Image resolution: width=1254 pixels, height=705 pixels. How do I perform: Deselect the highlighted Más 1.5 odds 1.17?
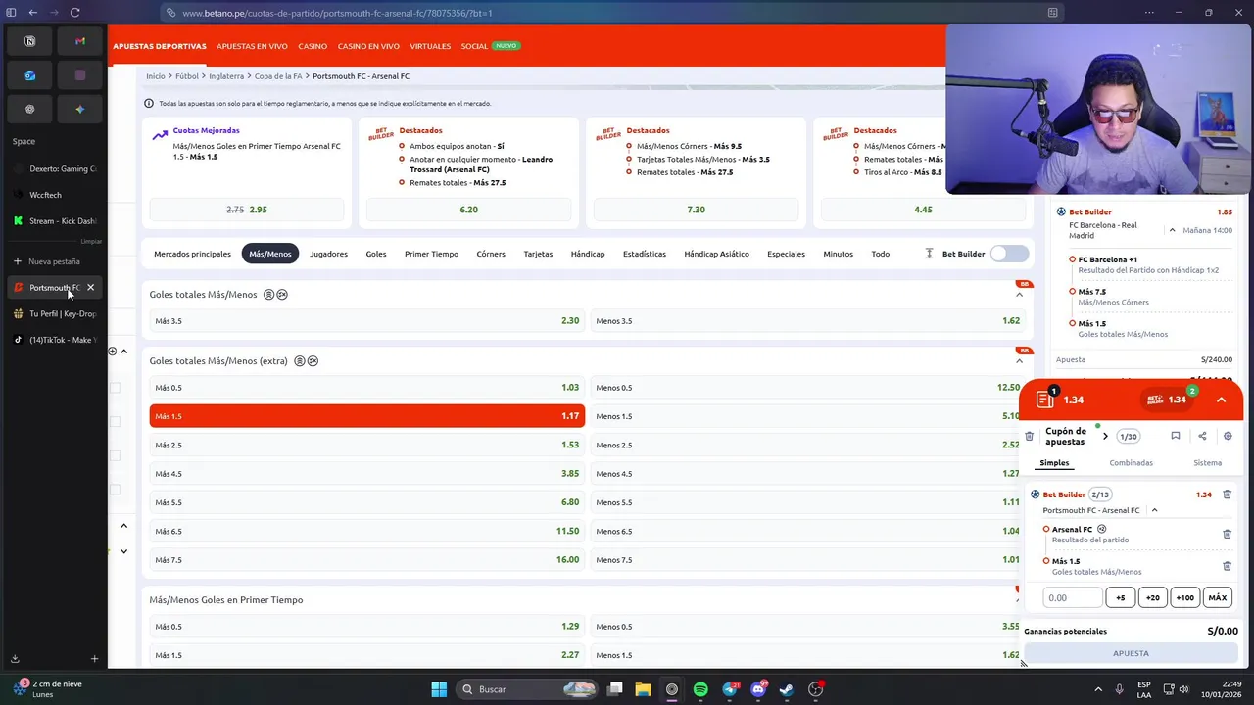pos(367,416)
